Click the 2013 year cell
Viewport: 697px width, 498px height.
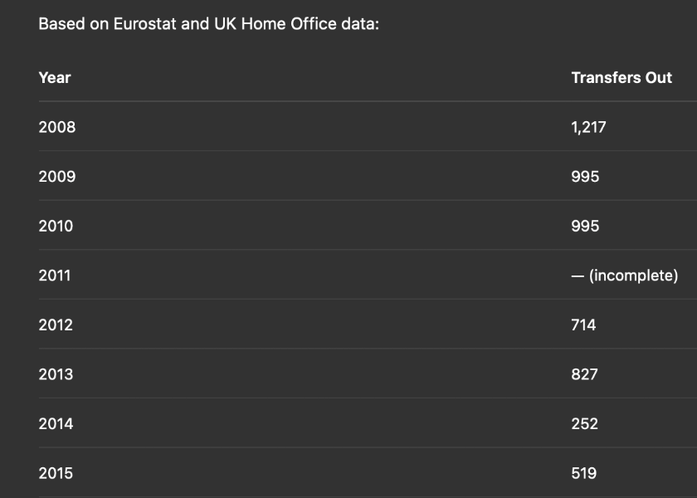(x=56, y=374)
